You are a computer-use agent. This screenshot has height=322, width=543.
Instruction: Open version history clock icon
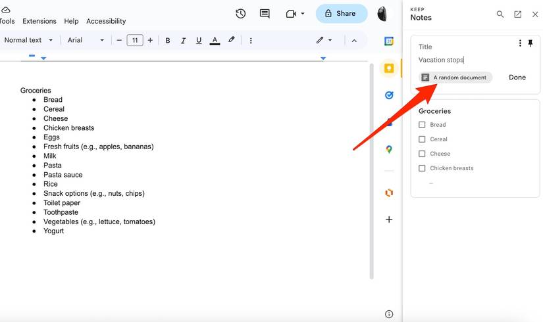241,14
